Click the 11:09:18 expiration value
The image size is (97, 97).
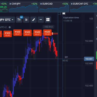(x=68, y=21)
